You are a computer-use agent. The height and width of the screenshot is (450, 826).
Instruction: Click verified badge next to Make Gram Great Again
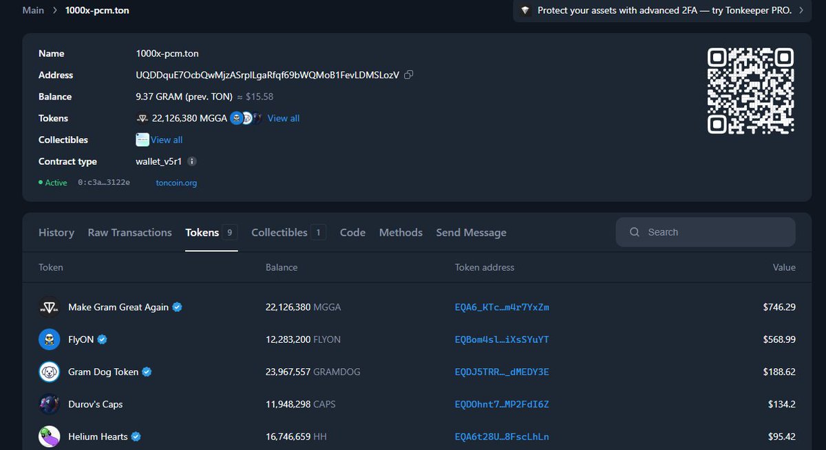click(x=178, y=307)
